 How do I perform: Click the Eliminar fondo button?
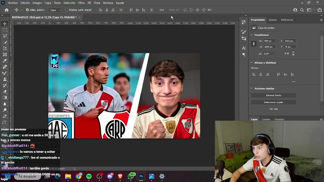point(273,95)
